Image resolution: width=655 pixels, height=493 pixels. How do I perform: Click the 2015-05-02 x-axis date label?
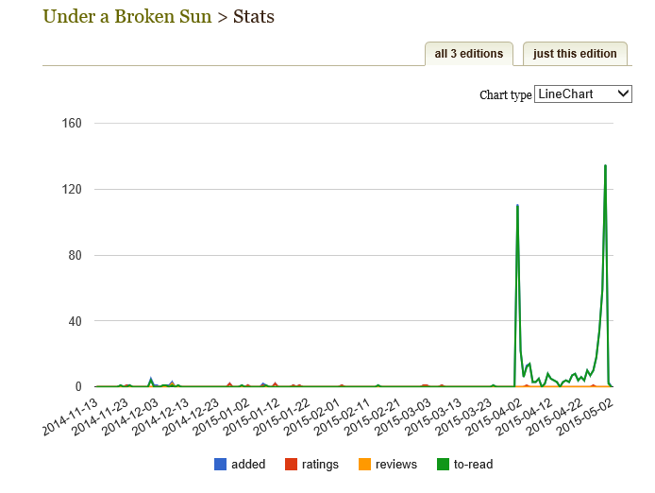point(586,417)
